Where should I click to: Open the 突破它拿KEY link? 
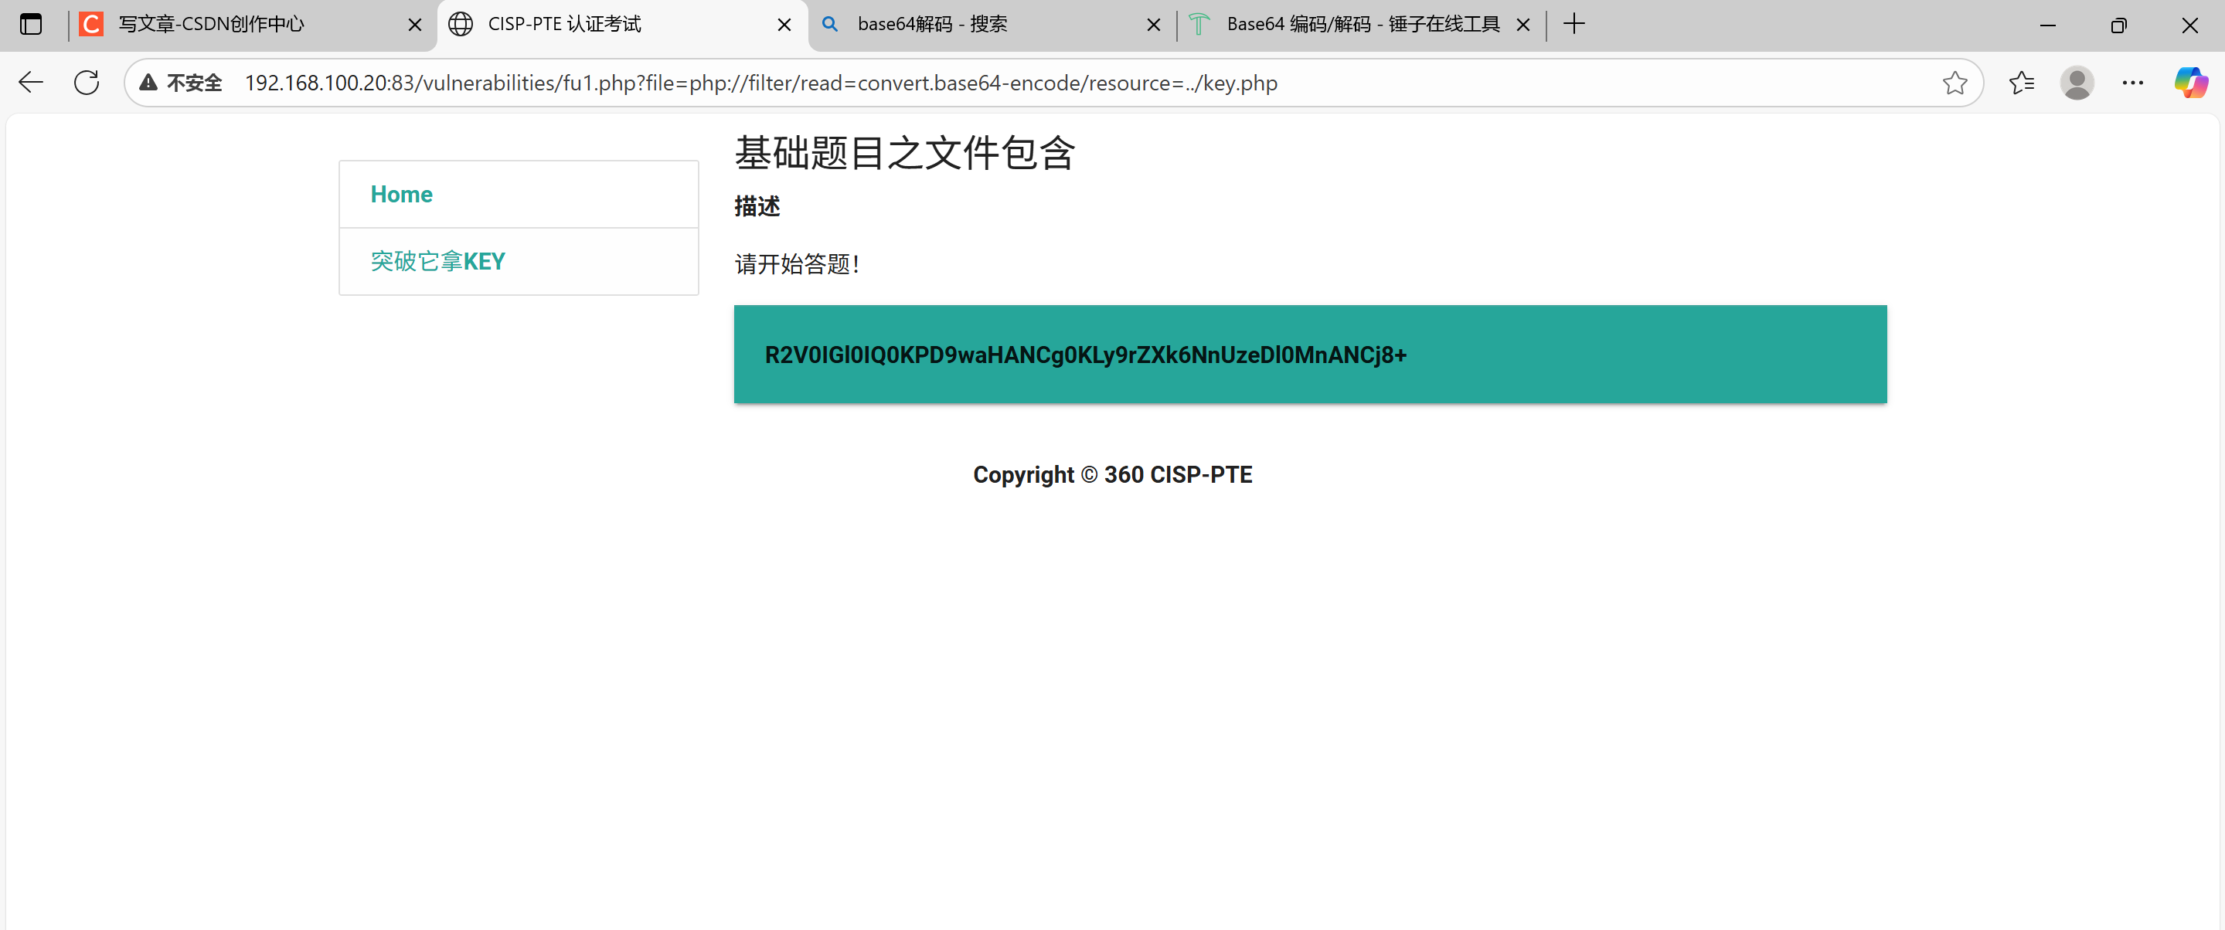pos(438,262)
